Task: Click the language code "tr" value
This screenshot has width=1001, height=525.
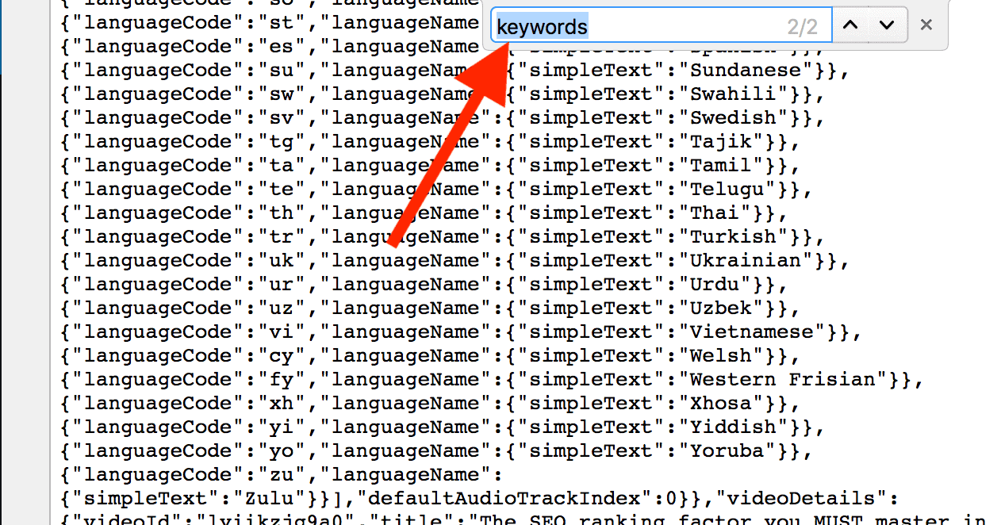Action: 283,236
